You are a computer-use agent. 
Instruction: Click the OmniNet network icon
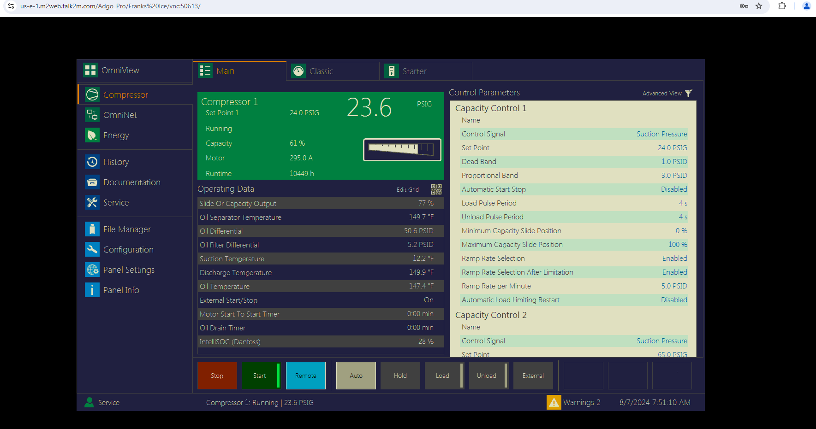click(x=92, y=115)
